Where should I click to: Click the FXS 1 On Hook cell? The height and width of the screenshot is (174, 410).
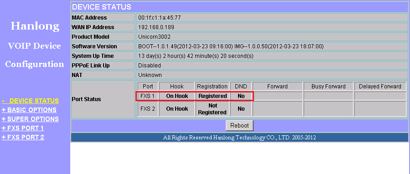(x=177, y=96)
